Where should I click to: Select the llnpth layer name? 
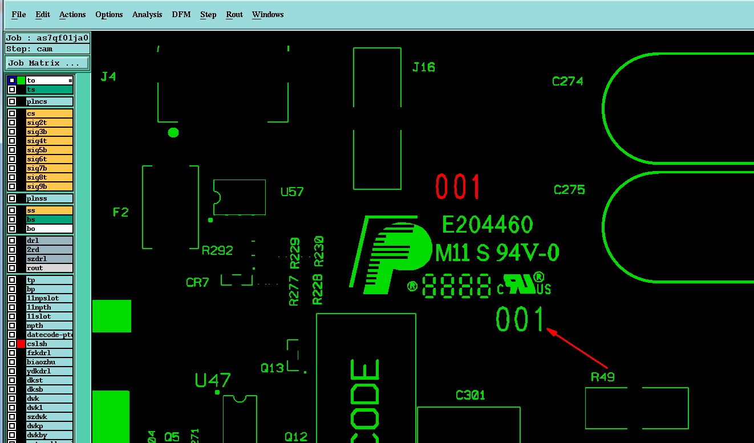point(50,307)
